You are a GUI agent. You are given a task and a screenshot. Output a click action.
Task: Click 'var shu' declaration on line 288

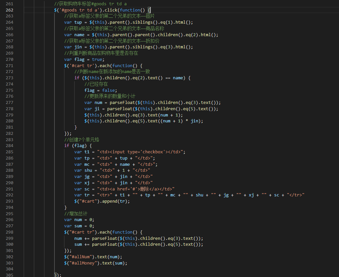(112, 170)
